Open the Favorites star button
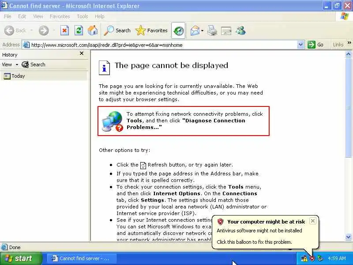The height and width of the screenshot is (265, 353). [151, 30]
